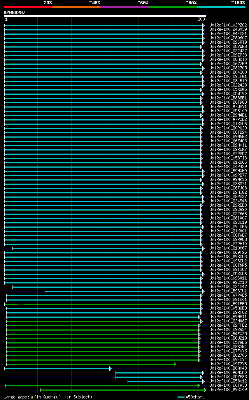Open hit UniRef100_Q10H67
Viewport: 249px width, 400px height.
[x=228, y=248]
